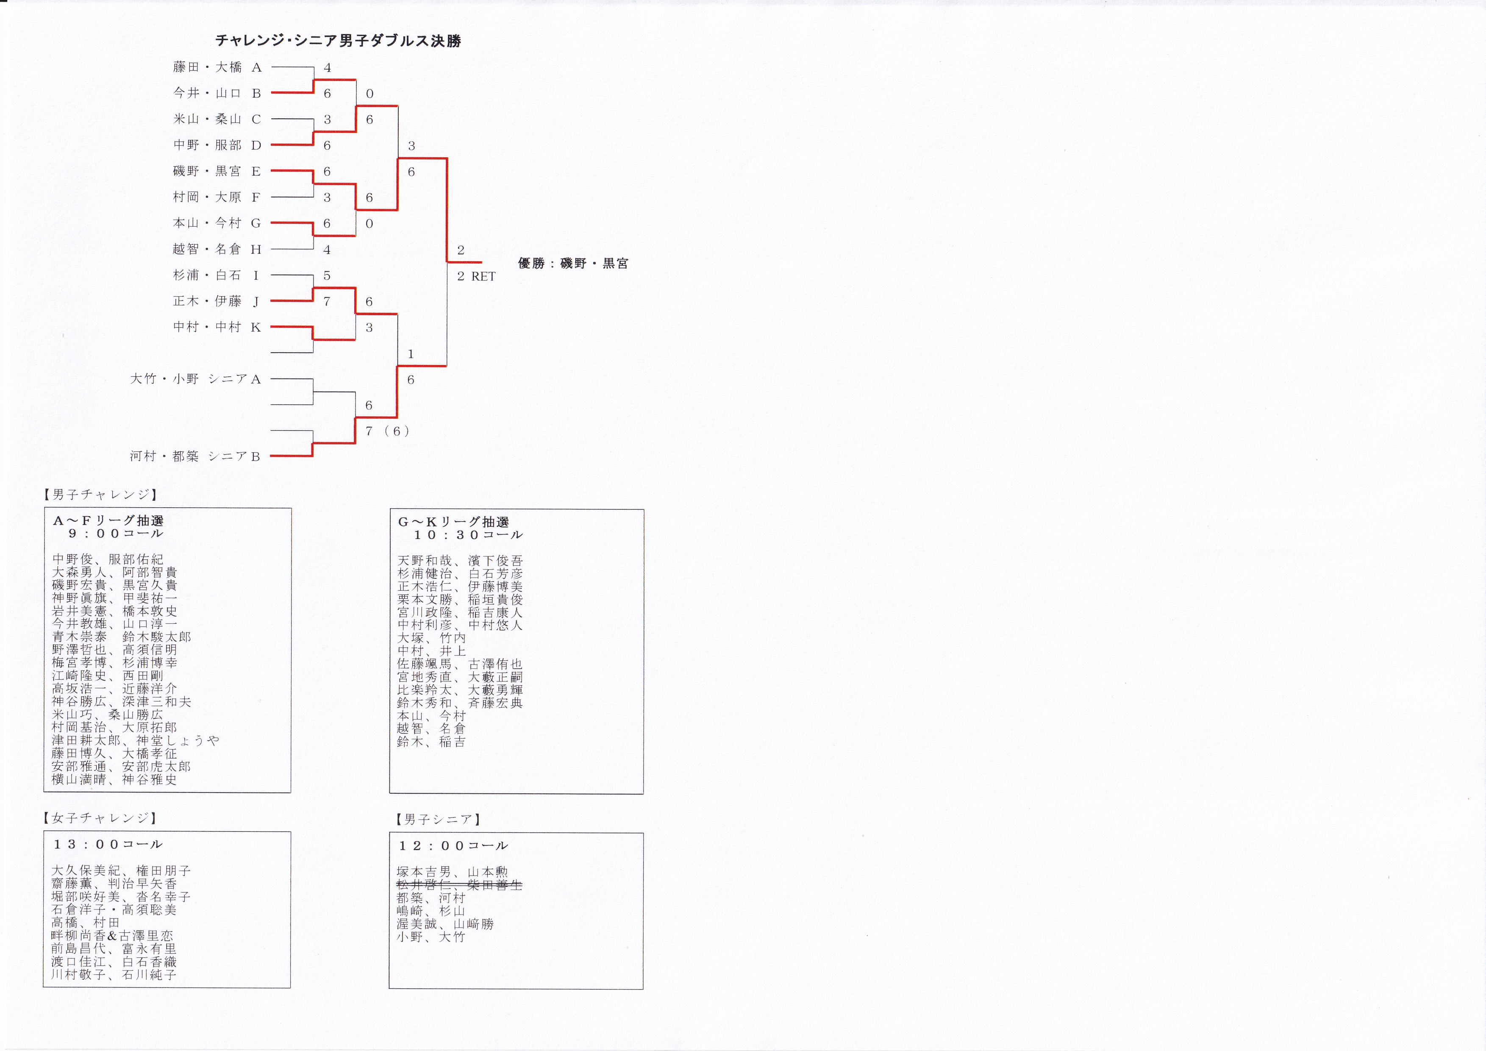Image resolution: width=1486 pixels, height=1051 pixels.
Task: Click the name row 都築、河村
Action: [431, 898]
